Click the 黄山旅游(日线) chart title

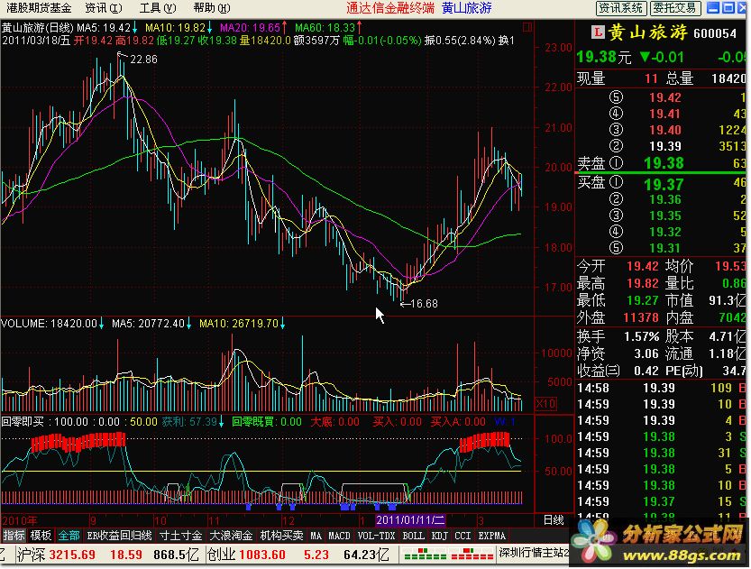(37, 28)
